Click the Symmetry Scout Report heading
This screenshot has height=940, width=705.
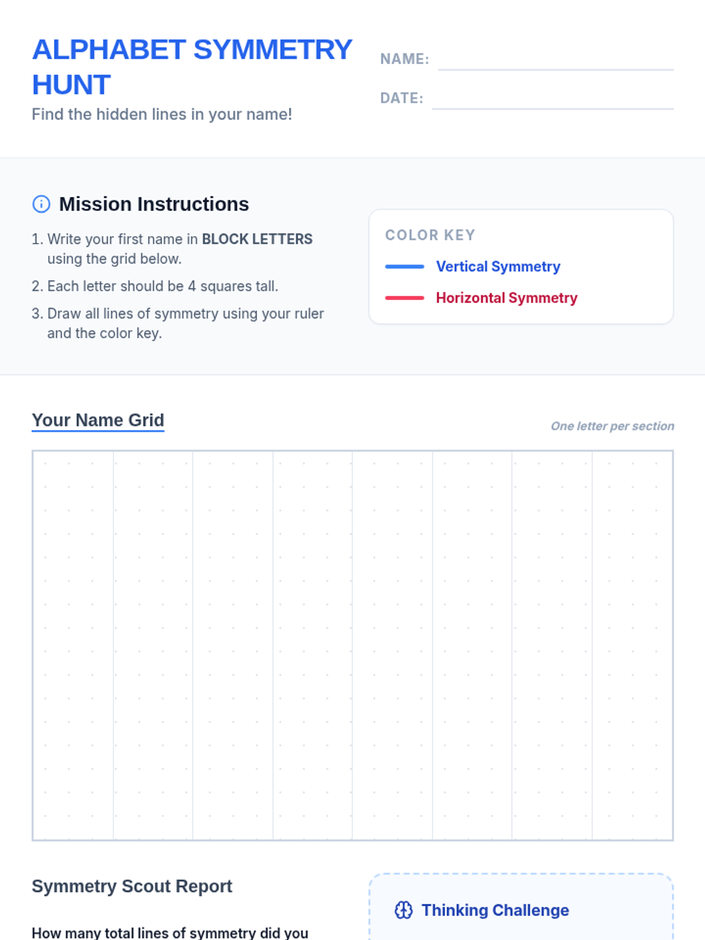point(132,886)
